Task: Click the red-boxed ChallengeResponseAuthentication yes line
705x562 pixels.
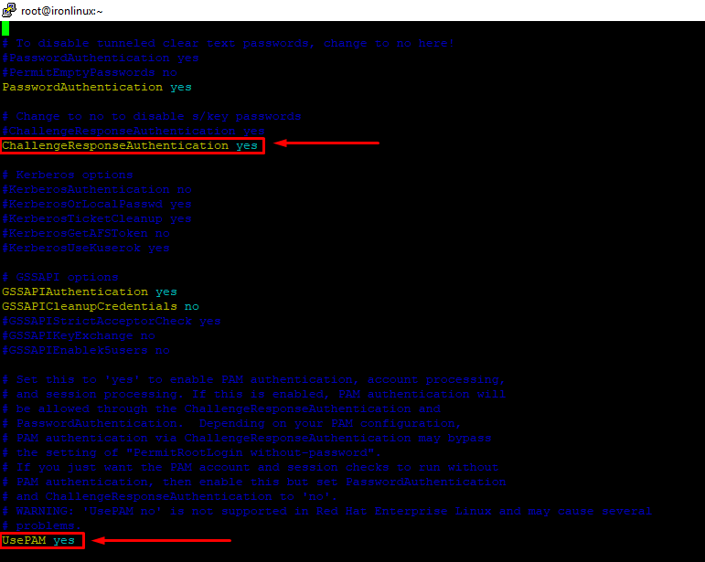Action: coord(131,145)
